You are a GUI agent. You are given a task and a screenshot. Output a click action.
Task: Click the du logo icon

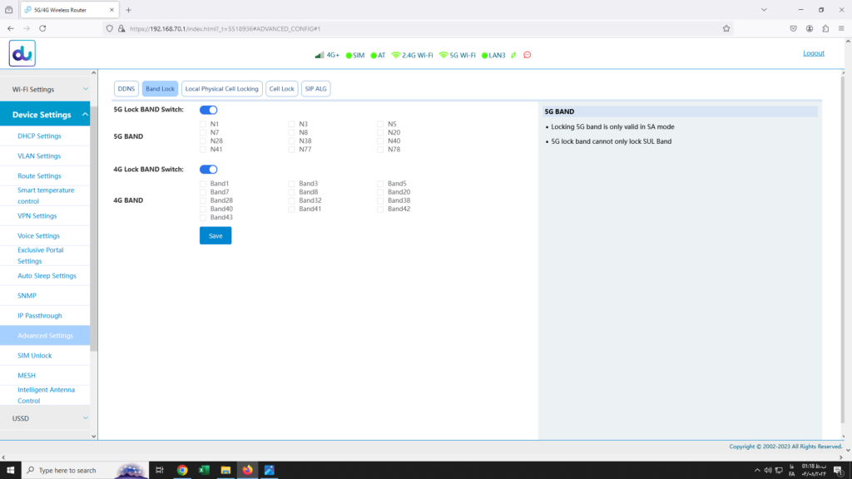(22, 53)
